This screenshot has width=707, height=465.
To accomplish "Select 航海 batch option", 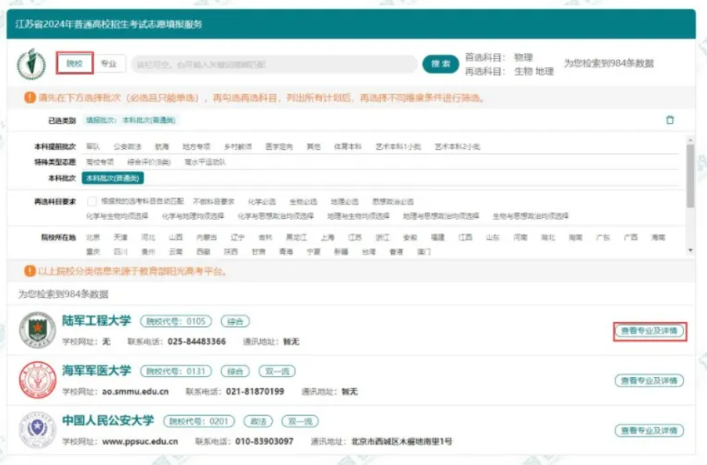I will tap(162, 147).
